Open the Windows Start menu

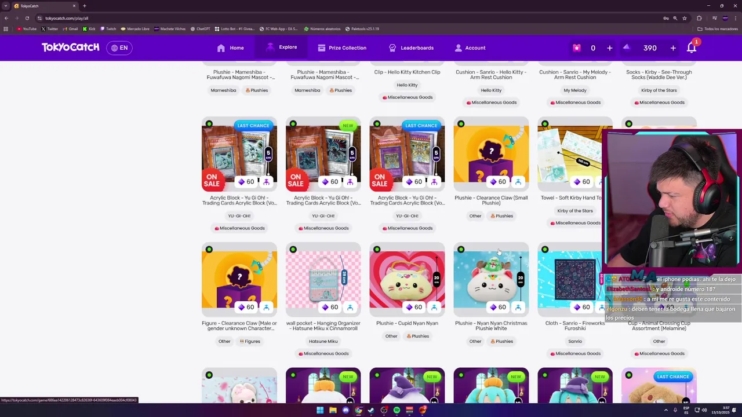(320, 410)
